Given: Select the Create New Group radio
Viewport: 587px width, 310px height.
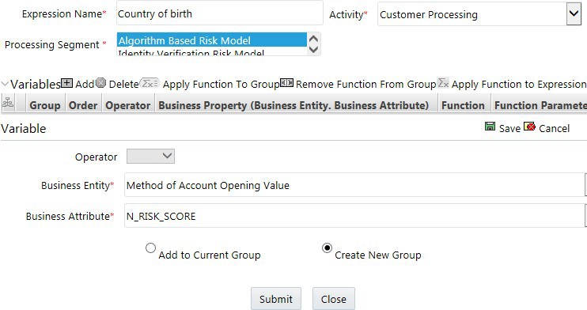Looking at the screenshot, I should click(x=327, y=248).
